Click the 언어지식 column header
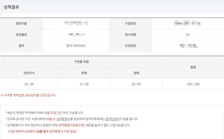Viewport: 224px width, 139px height. pyautogui.click(x=29, y=73)
